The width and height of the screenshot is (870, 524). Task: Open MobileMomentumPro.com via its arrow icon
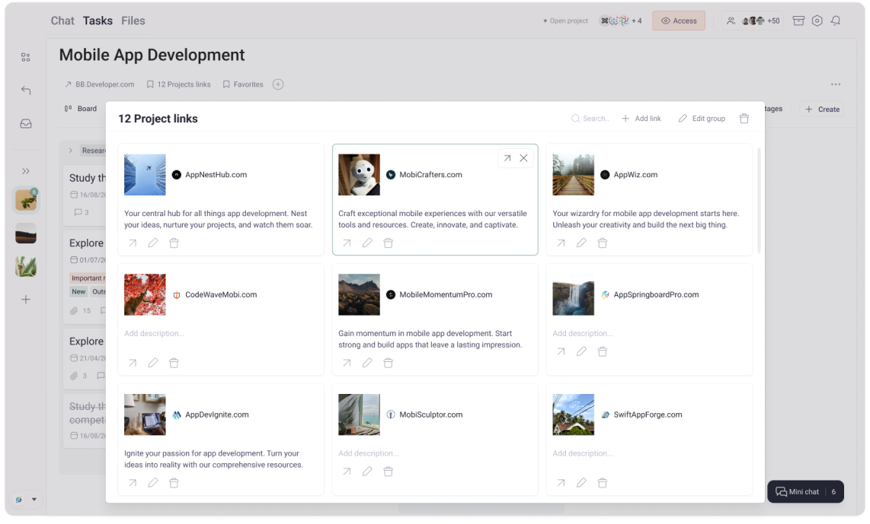pyautogui.click(x=347, y=364)
